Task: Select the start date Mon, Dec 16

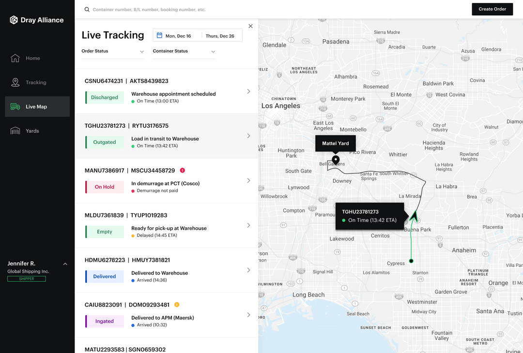Action: pyautogui.click(x=177, y=35)
